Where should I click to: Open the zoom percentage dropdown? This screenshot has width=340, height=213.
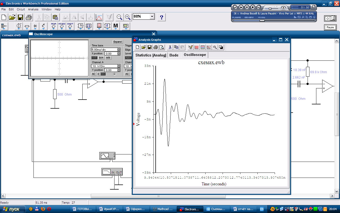click(152, 17)
